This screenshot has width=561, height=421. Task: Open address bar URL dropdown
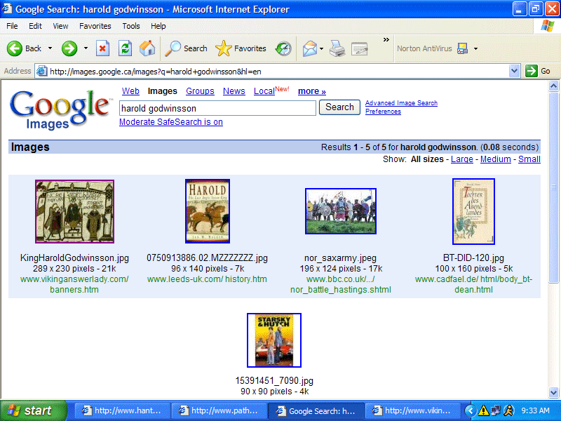(514, 71)
